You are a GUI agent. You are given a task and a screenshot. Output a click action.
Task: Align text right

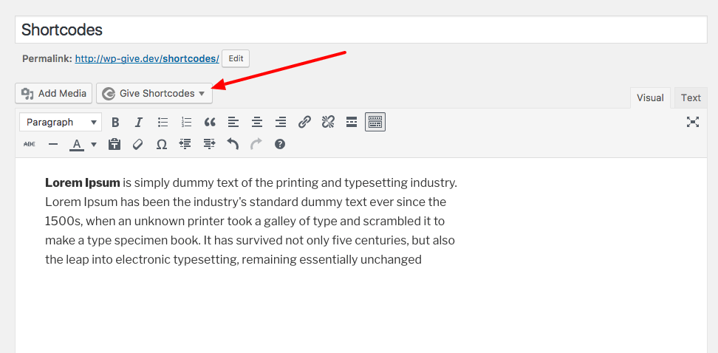click(x=280, y=123)
